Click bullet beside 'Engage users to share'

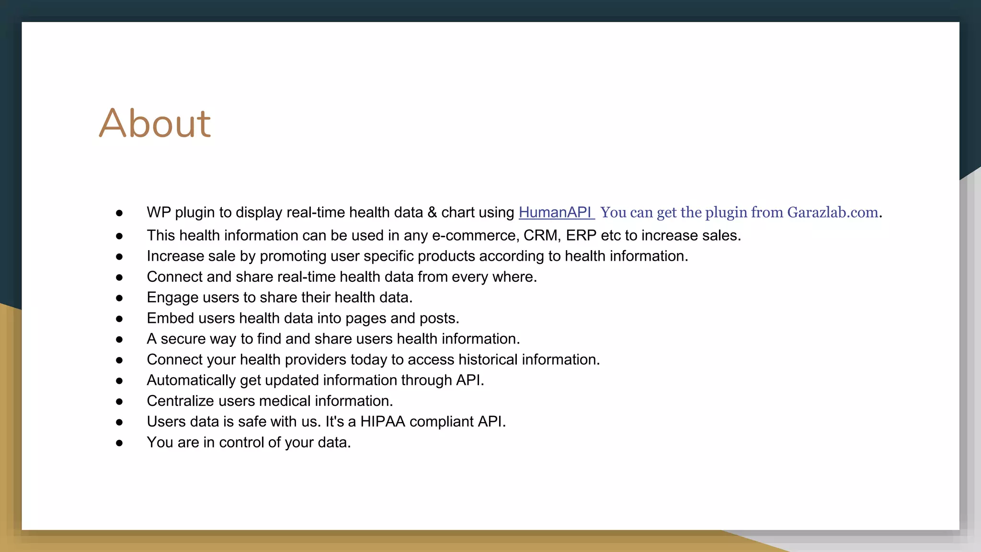tap(119, 298)
